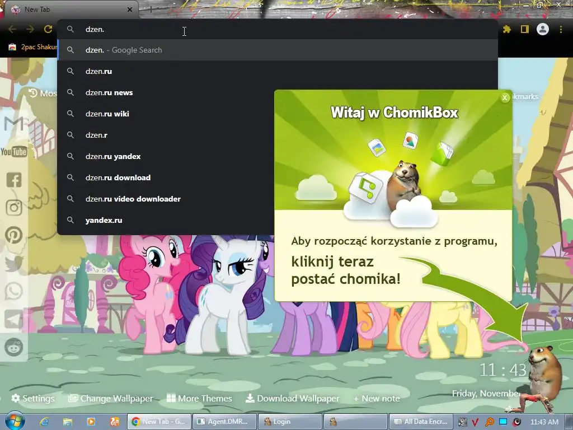Pick the 'dzen.ru video downloader' suggestion
The height and width of the screenshot is (430, 573).
pos(166,199)
